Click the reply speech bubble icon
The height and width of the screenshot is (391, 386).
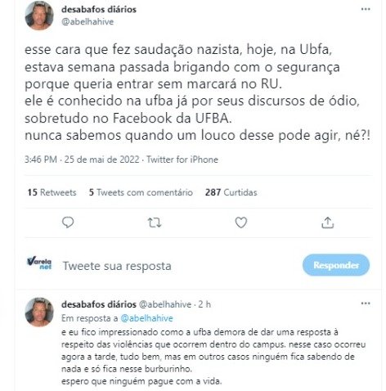tap(68, 222)
